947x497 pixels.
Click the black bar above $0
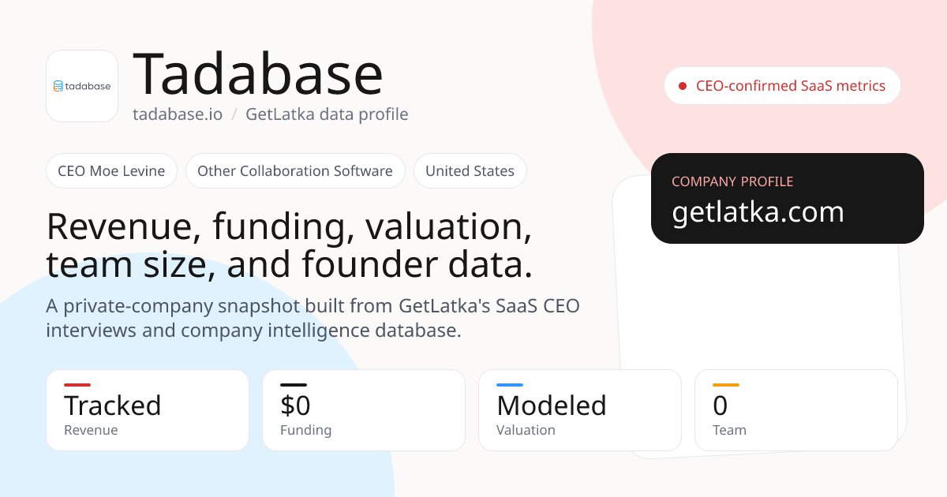294,385
